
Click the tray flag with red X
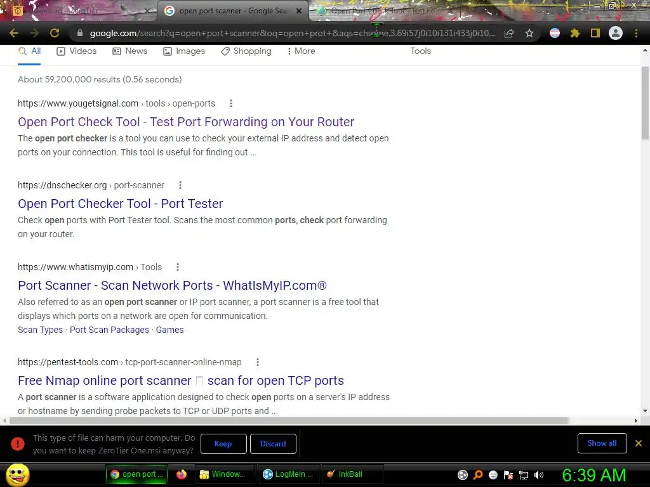click(x=508, y=475)
